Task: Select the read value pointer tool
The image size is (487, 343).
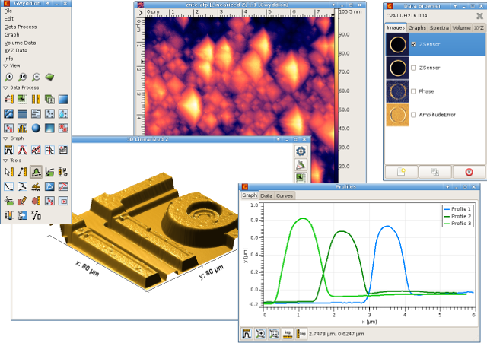Action: [8, 172]
